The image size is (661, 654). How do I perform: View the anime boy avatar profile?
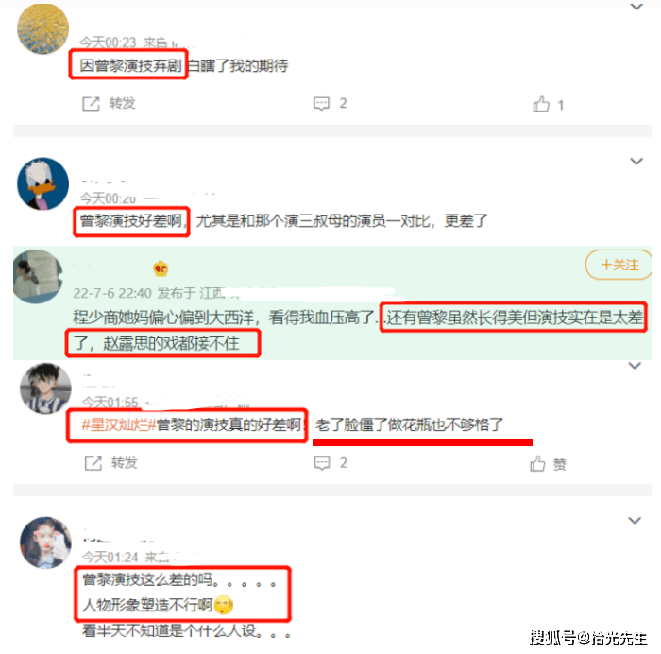click(x=45, y=388)
